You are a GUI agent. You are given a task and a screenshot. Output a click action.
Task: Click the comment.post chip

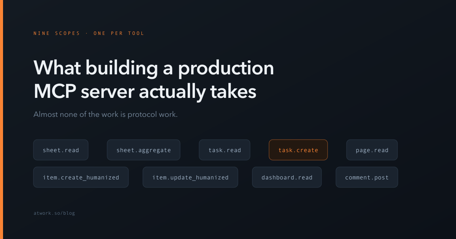(367, 177)
